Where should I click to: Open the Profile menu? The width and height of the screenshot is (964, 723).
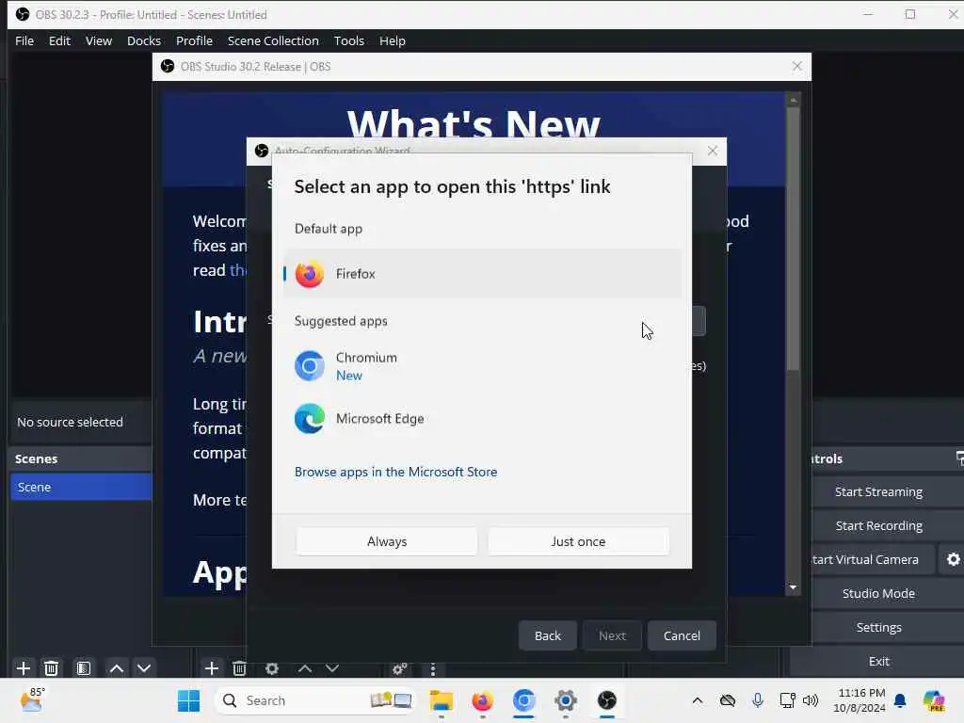[194, 40]
